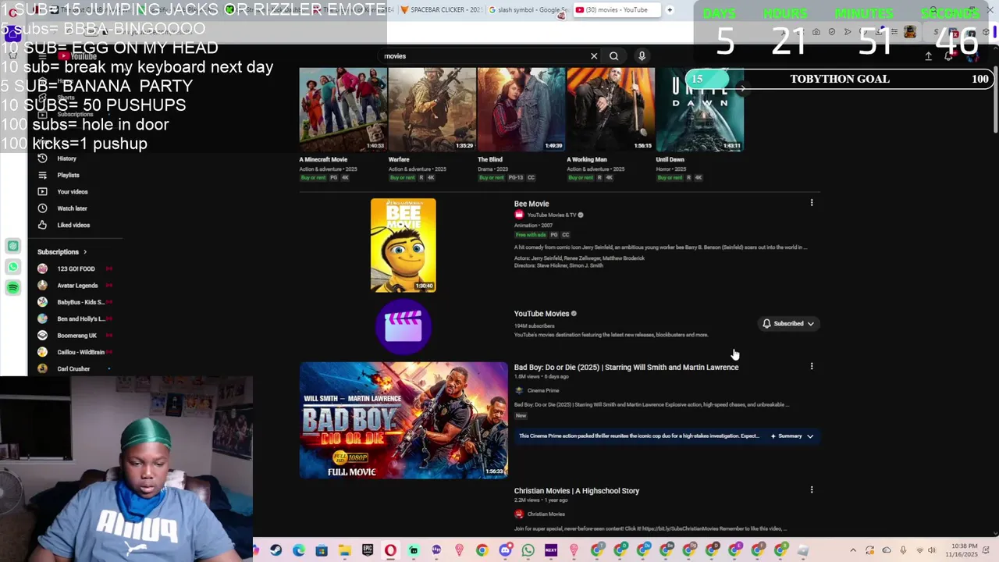Open Until Dawn movie poster
The image size is (999, 562).
699,109
